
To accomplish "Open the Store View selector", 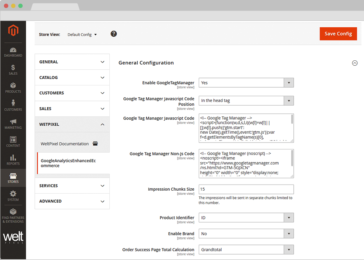I will [82, 34].
